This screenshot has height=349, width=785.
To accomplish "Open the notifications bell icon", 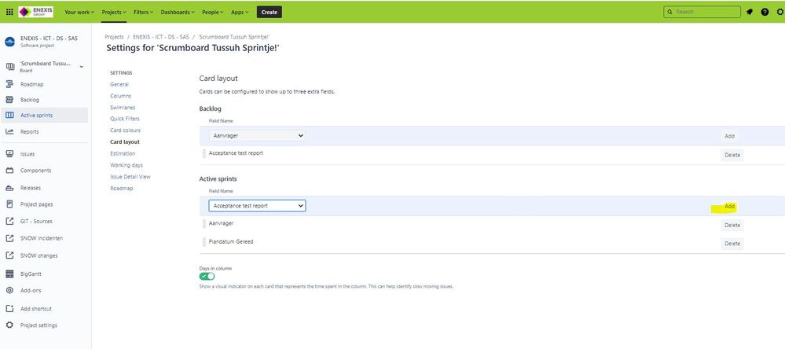I will pos(750,12).
